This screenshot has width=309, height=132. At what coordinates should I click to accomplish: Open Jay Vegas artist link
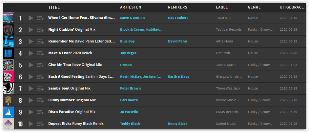click(x=128, y=53)
